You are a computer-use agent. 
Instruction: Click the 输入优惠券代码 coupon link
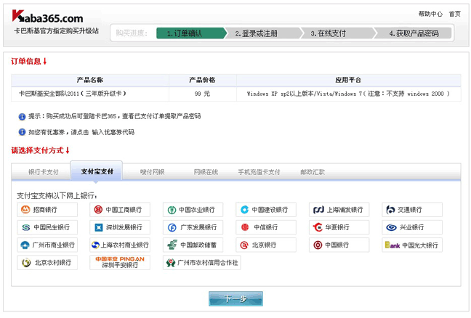point(113,132)
